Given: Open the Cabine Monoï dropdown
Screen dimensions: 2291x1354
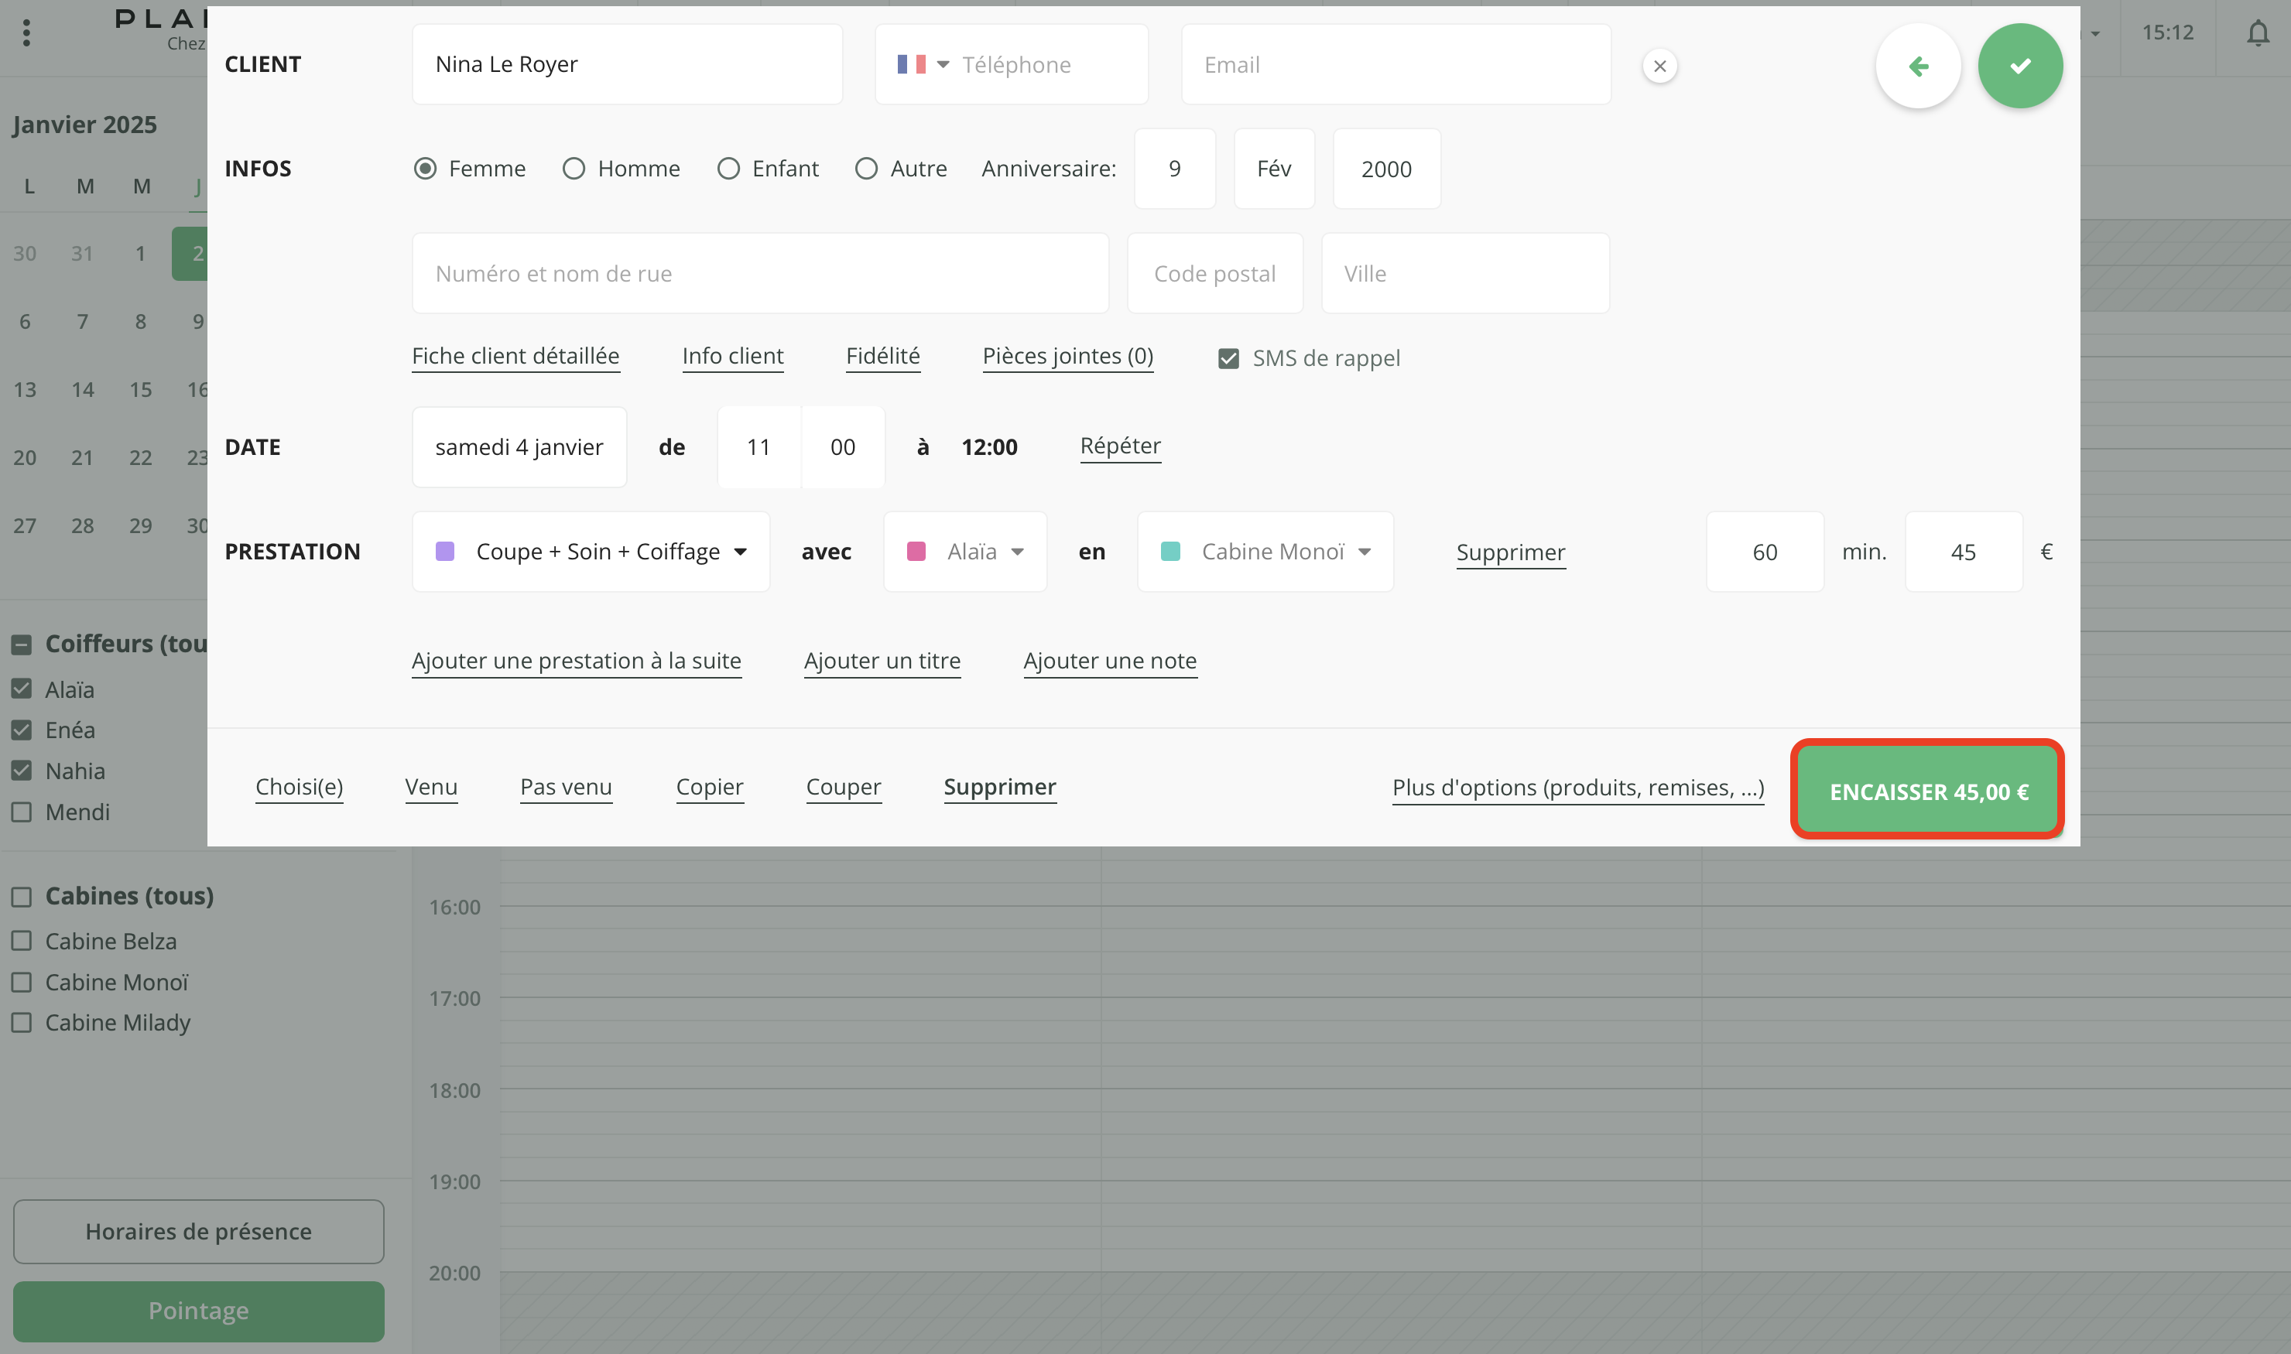Looking at the screenshot, I should point(1364,551).
